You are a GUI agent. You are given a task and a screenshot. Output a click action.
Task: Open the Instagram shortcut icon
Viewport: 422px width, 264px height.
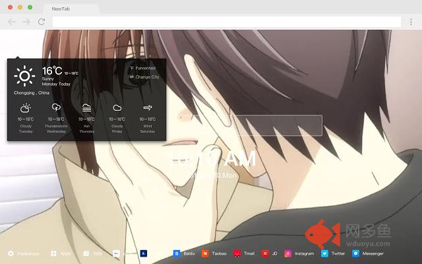(288, 253)
